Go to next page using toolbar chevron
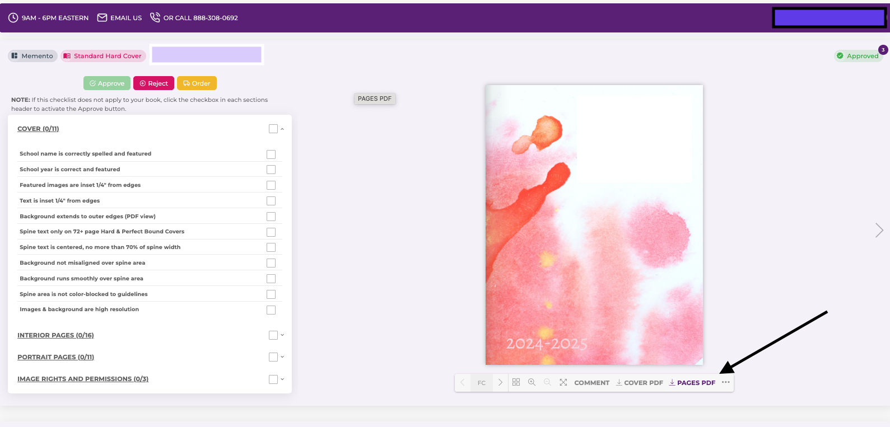Screen dimensions: 890x427 tap(500, 382)
